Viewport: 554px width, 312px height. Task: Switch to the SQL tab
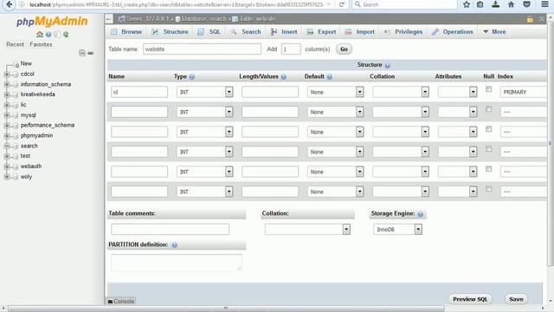click(209, 32)
